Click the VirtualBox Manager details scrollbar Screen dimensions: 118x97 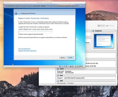pyautogui.click(x=117, y=51)
